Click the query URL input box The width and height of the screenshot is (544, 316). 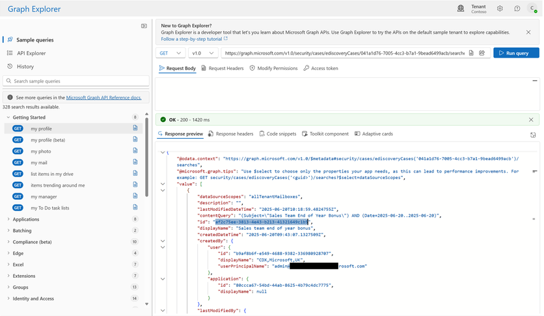344,53
